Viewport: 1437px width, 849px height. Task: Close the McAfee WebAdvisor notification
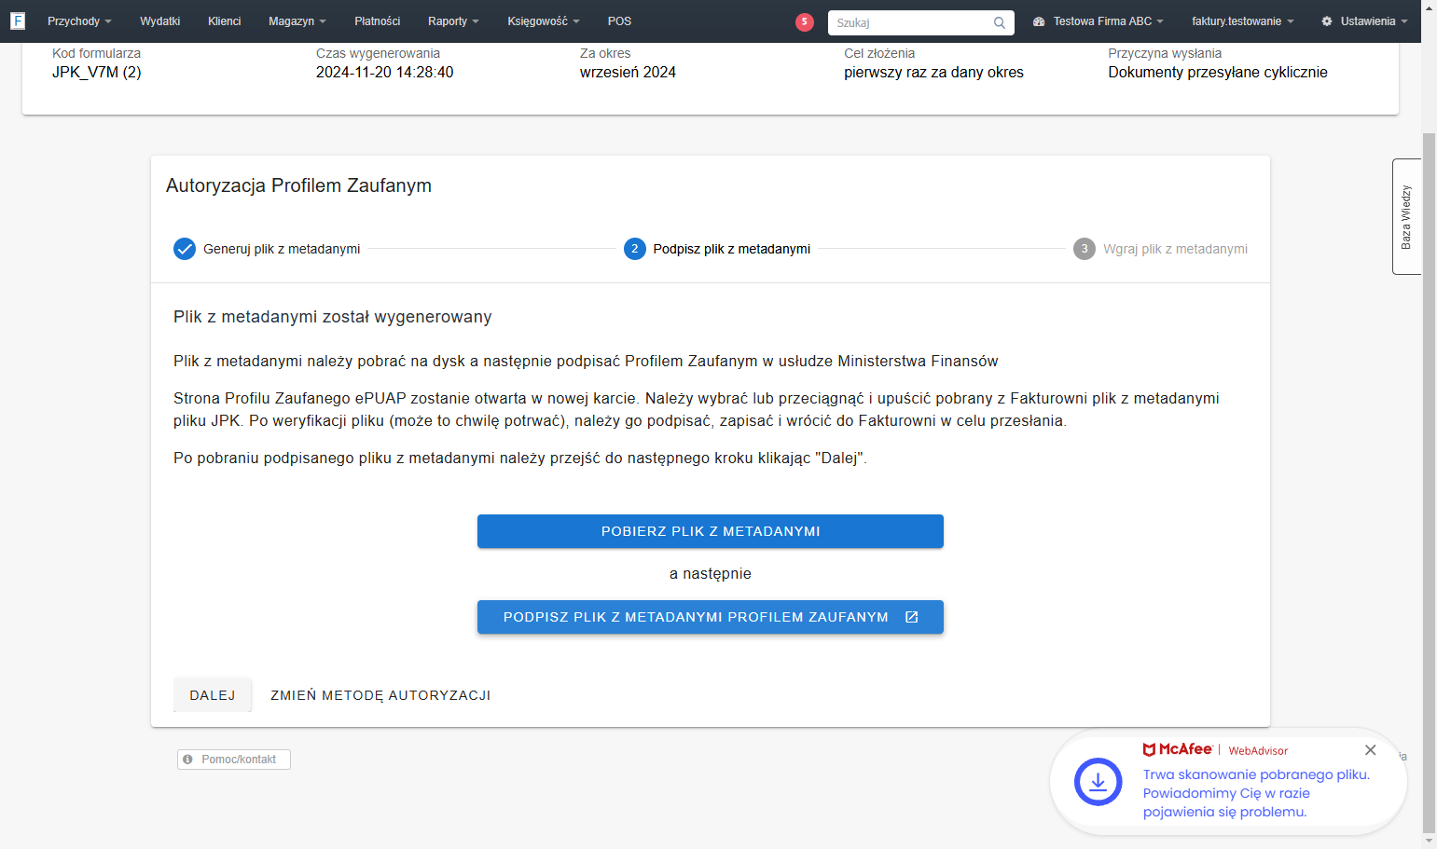1370,750
